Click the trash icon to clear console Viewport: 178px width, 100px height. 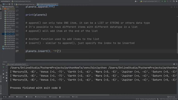coord(6,81)
